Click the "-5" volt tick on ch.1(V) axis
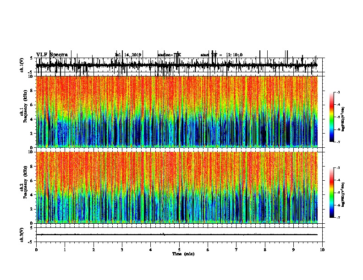 coord(31,72)
